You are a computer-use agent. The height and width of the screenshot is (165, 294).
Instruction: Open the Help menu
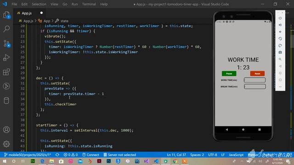(x=104, y=4)
